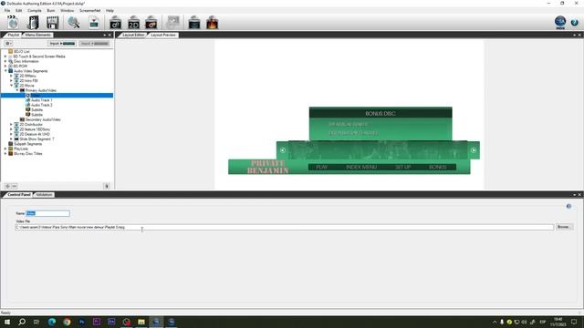This screenshot has width=584, height=328.
Task: Expand the BD Touch & Second Screen Media node
Action: tap(5, 56)
